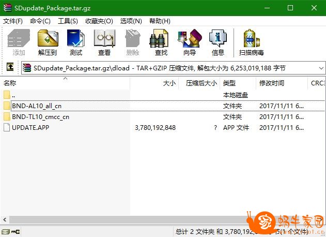The image size is (326, 237).
Task: Close the SDupdate_Package.tar.gz window
Action: click(x=314, y=8)
